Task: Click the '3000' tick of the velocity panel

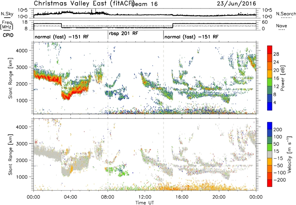Action: pos(21,144)
